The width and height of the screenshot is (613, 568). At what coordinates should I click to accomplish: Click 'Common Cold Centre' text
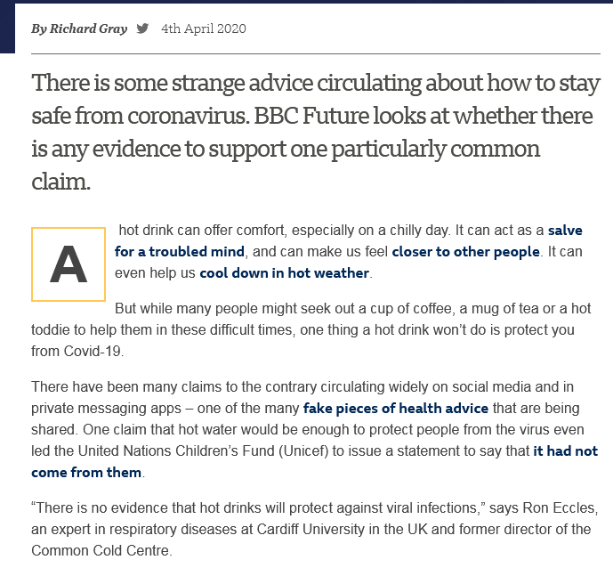point(100,551)
